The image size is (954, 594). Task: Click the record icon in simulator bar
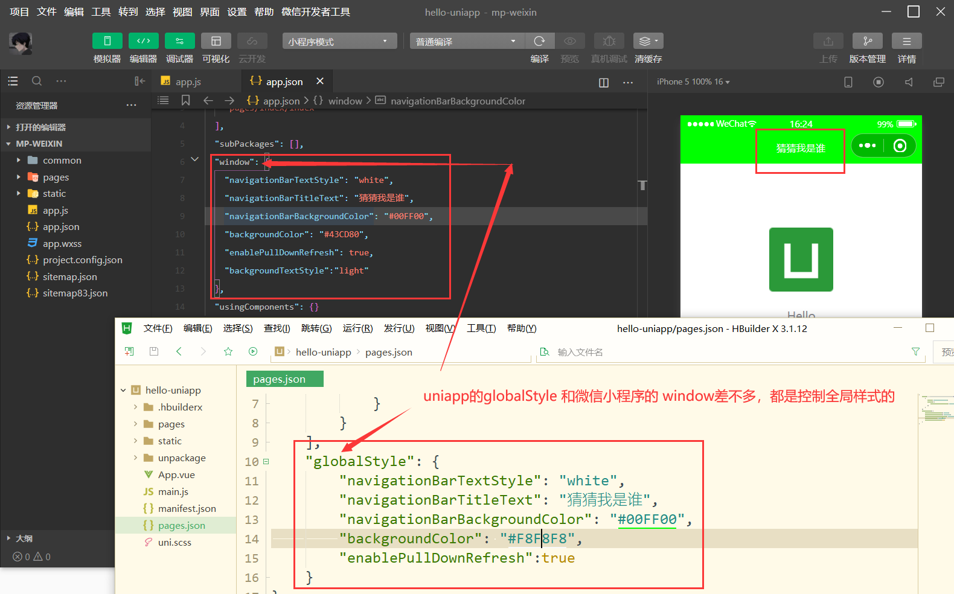tap(879, 82)
